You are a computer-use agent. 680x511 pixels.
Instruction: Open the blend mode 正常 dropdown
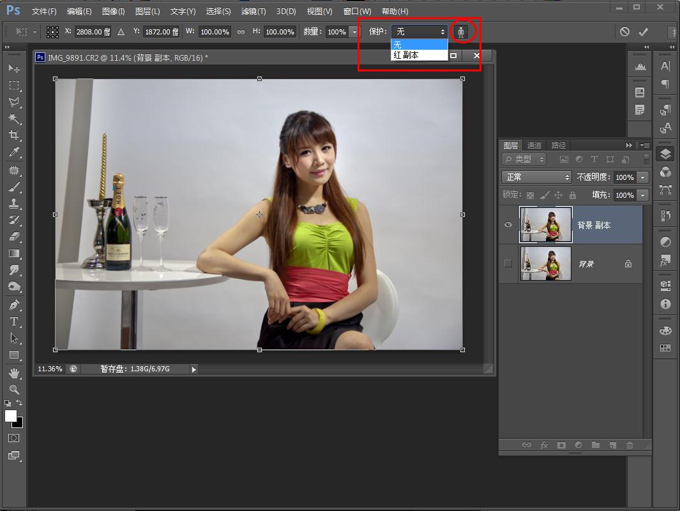click(x=536, y=177)
